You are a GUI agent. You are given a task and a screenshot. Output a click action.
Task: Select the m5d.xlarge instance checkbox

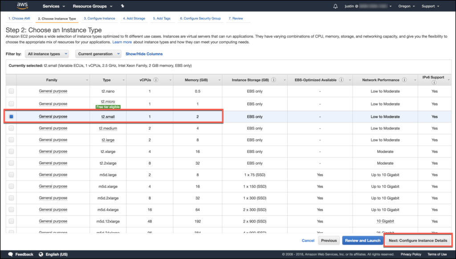(11, 186)
